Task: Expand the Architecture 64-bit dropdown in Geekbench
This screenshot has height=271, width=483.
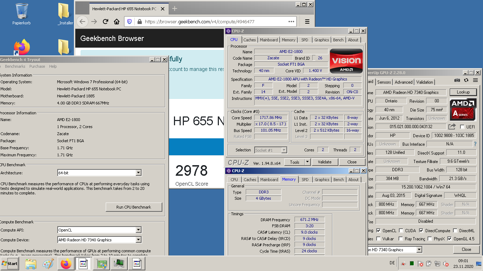Action: 138,173
